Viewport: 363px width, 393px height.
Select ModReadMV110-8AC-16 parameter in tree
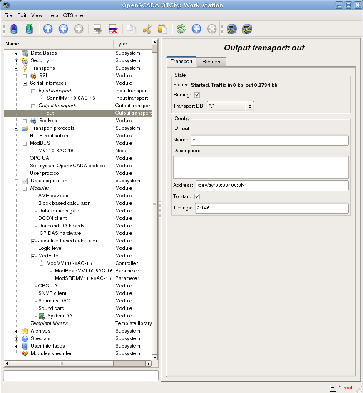[84, 271]
